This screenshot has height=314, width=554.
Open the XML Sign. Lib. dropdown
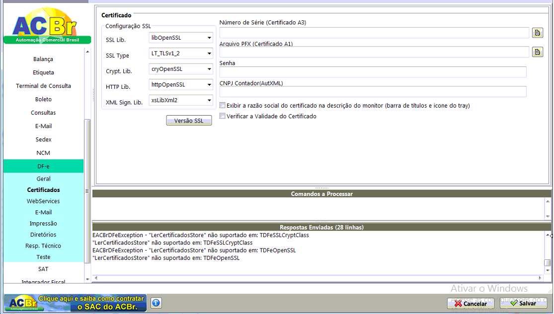180,100
